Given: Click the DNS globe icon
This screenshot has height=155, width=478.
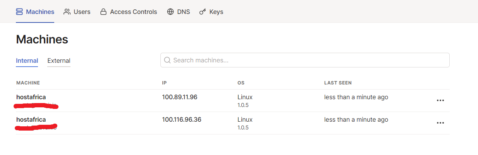Looking at the screenshot, I should pyautogui.click(x=170, y=12).
